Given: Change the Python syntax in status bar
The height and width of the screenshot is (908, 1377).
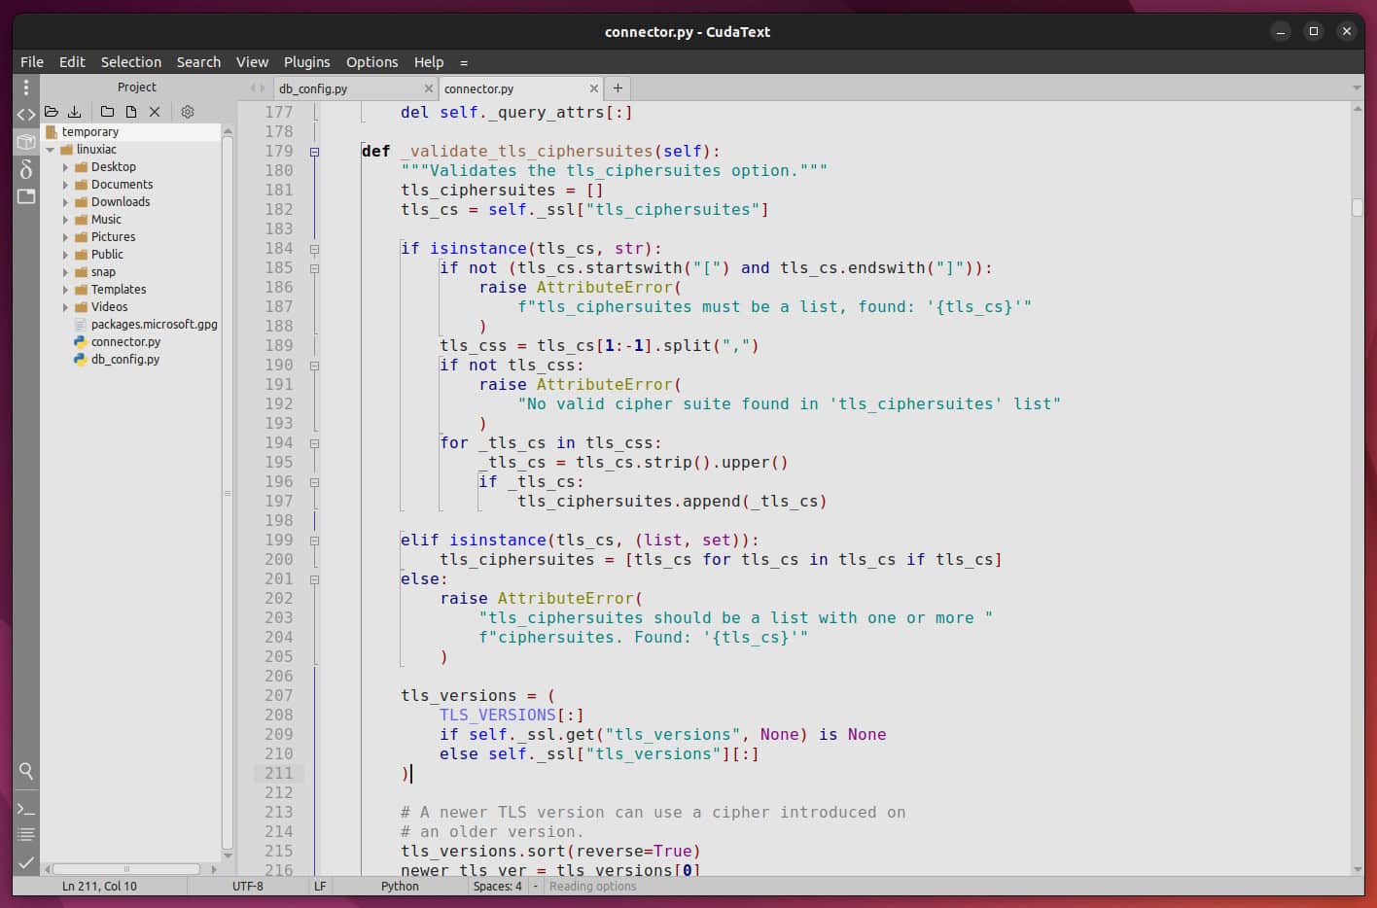Looking at the screenshot, I should click(x=399, y=886).
